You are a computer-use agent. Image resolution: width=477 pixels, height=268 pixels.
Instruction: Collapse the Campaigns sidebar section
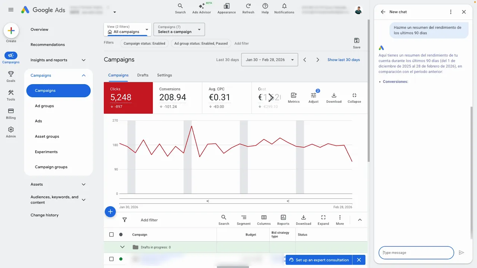83,75
